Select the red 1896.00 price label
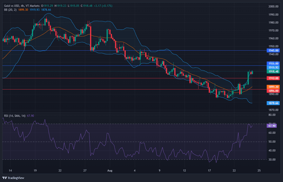Screen dimensions: 283x182 [273, 90]
